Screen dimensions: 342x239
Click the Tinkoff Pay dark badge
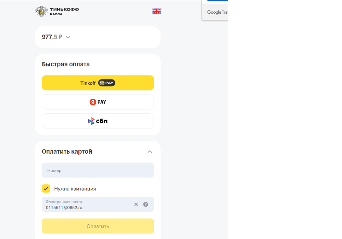[x=107, y=83]
